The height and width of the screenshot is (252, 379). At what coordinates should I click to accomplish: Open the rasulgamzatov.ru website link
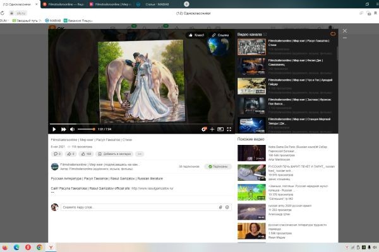[152, 188]
